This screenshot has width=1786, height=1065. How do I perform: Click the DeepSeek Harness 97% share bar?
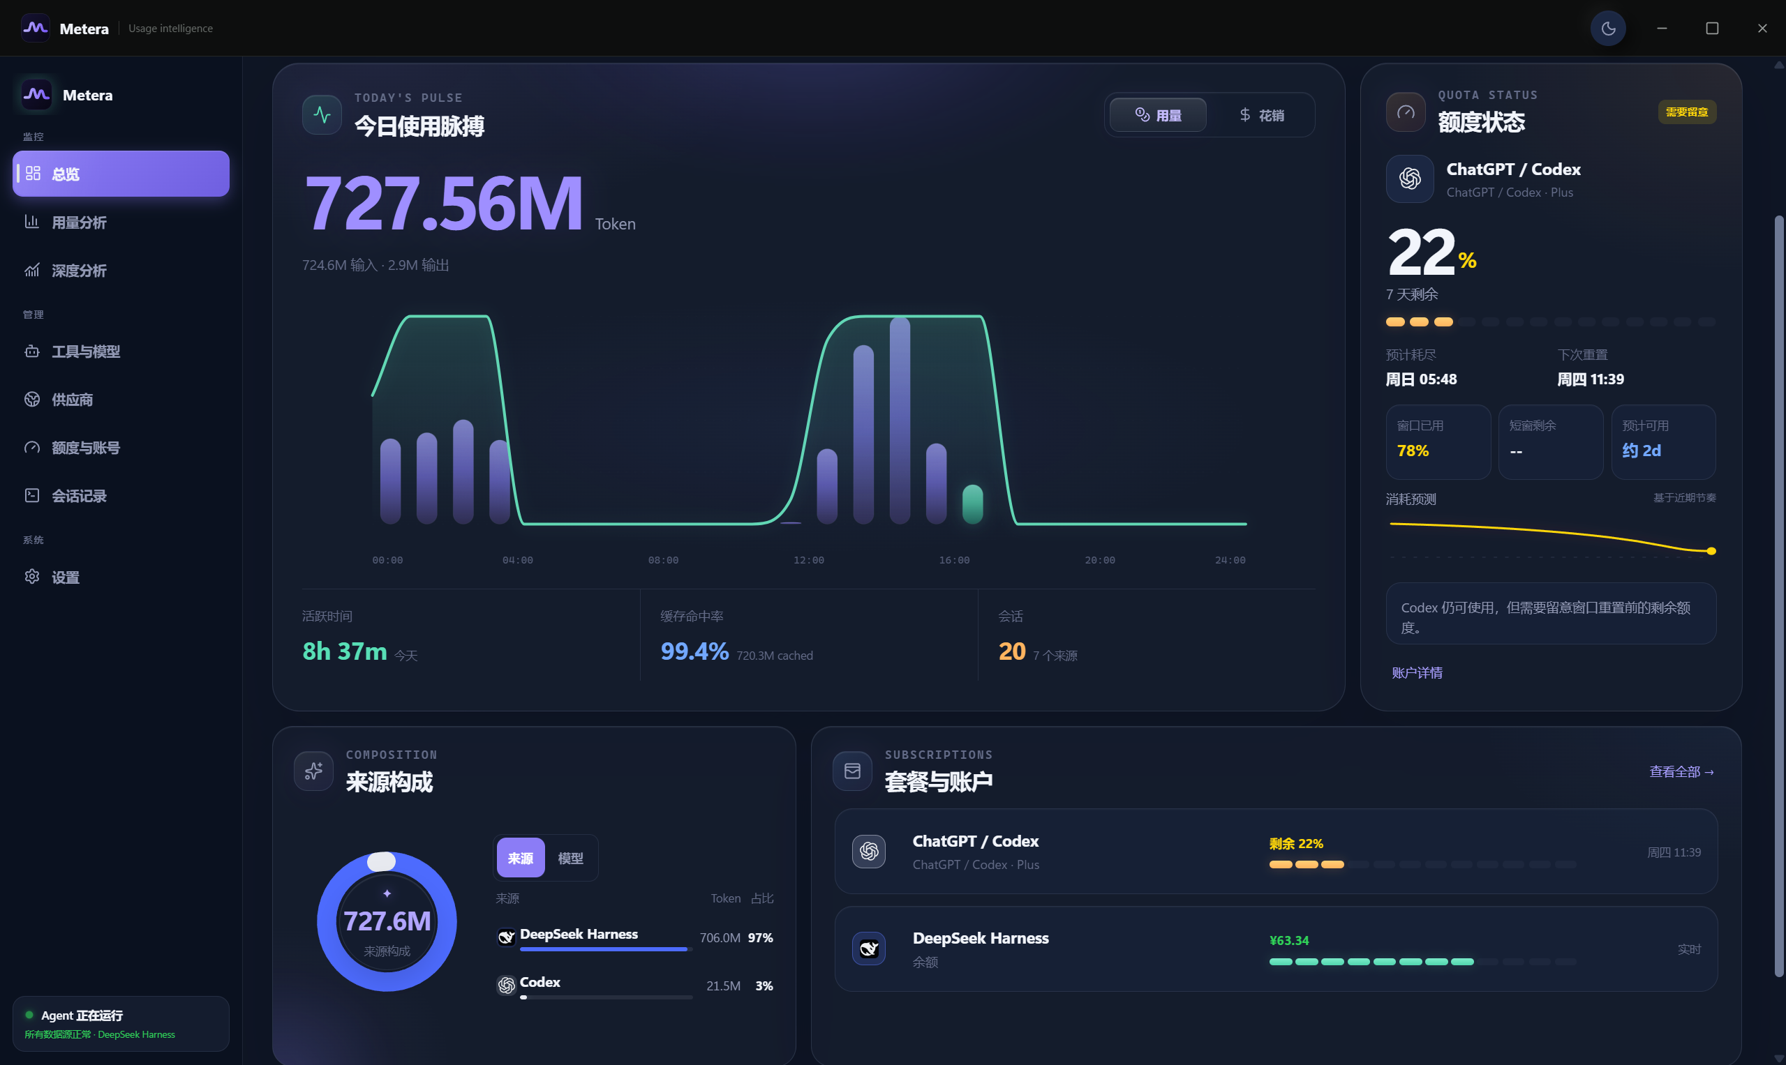click(x=606, y=949)
